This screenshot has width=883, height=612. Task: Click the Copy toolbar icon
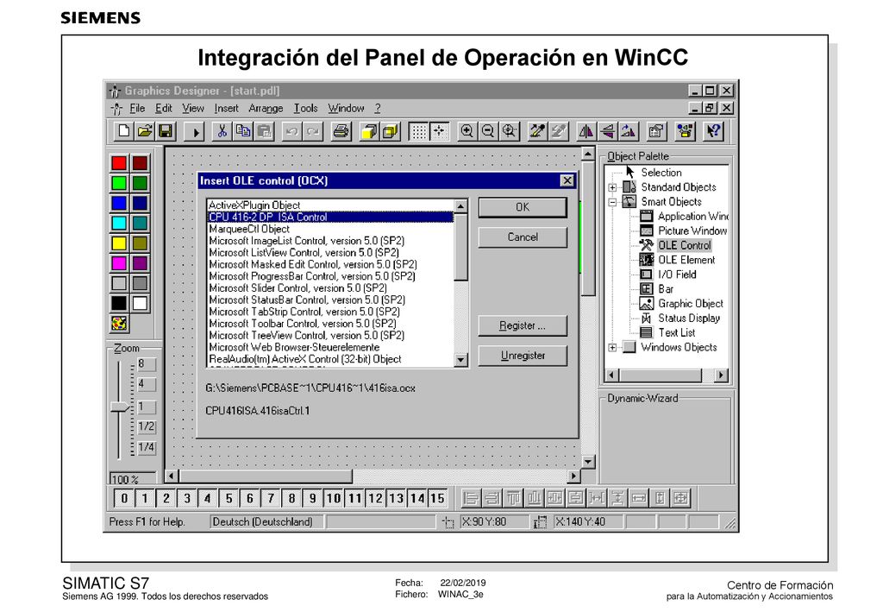pos(243,131)
